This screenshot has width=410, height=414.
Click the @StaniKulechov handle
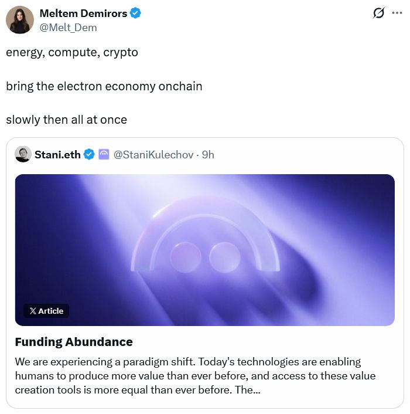(154, 154)
